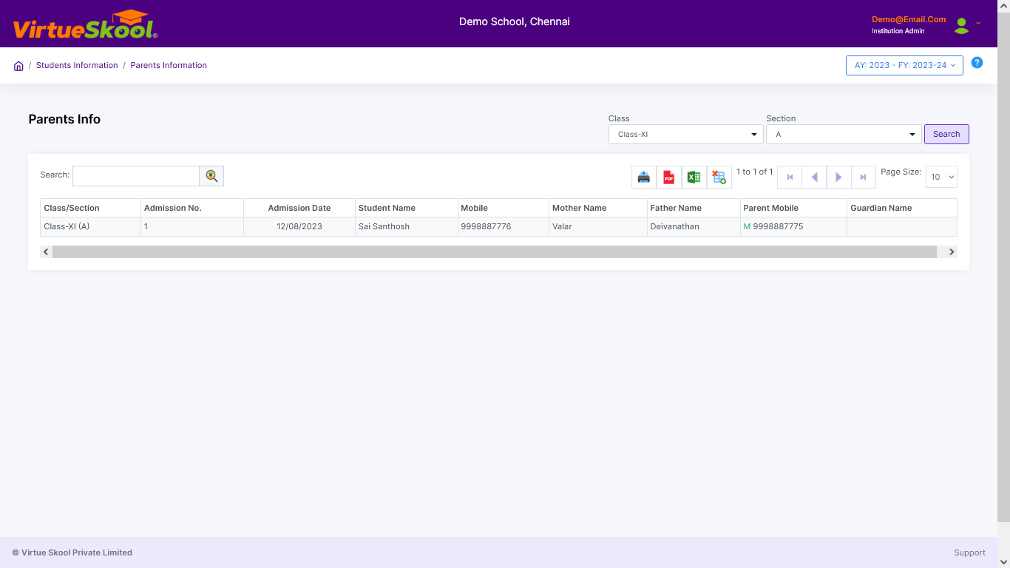Open the Students Information breadcrumb link
The width and height of the screenshot is (1010, 568).
click(x=77, y=65)
